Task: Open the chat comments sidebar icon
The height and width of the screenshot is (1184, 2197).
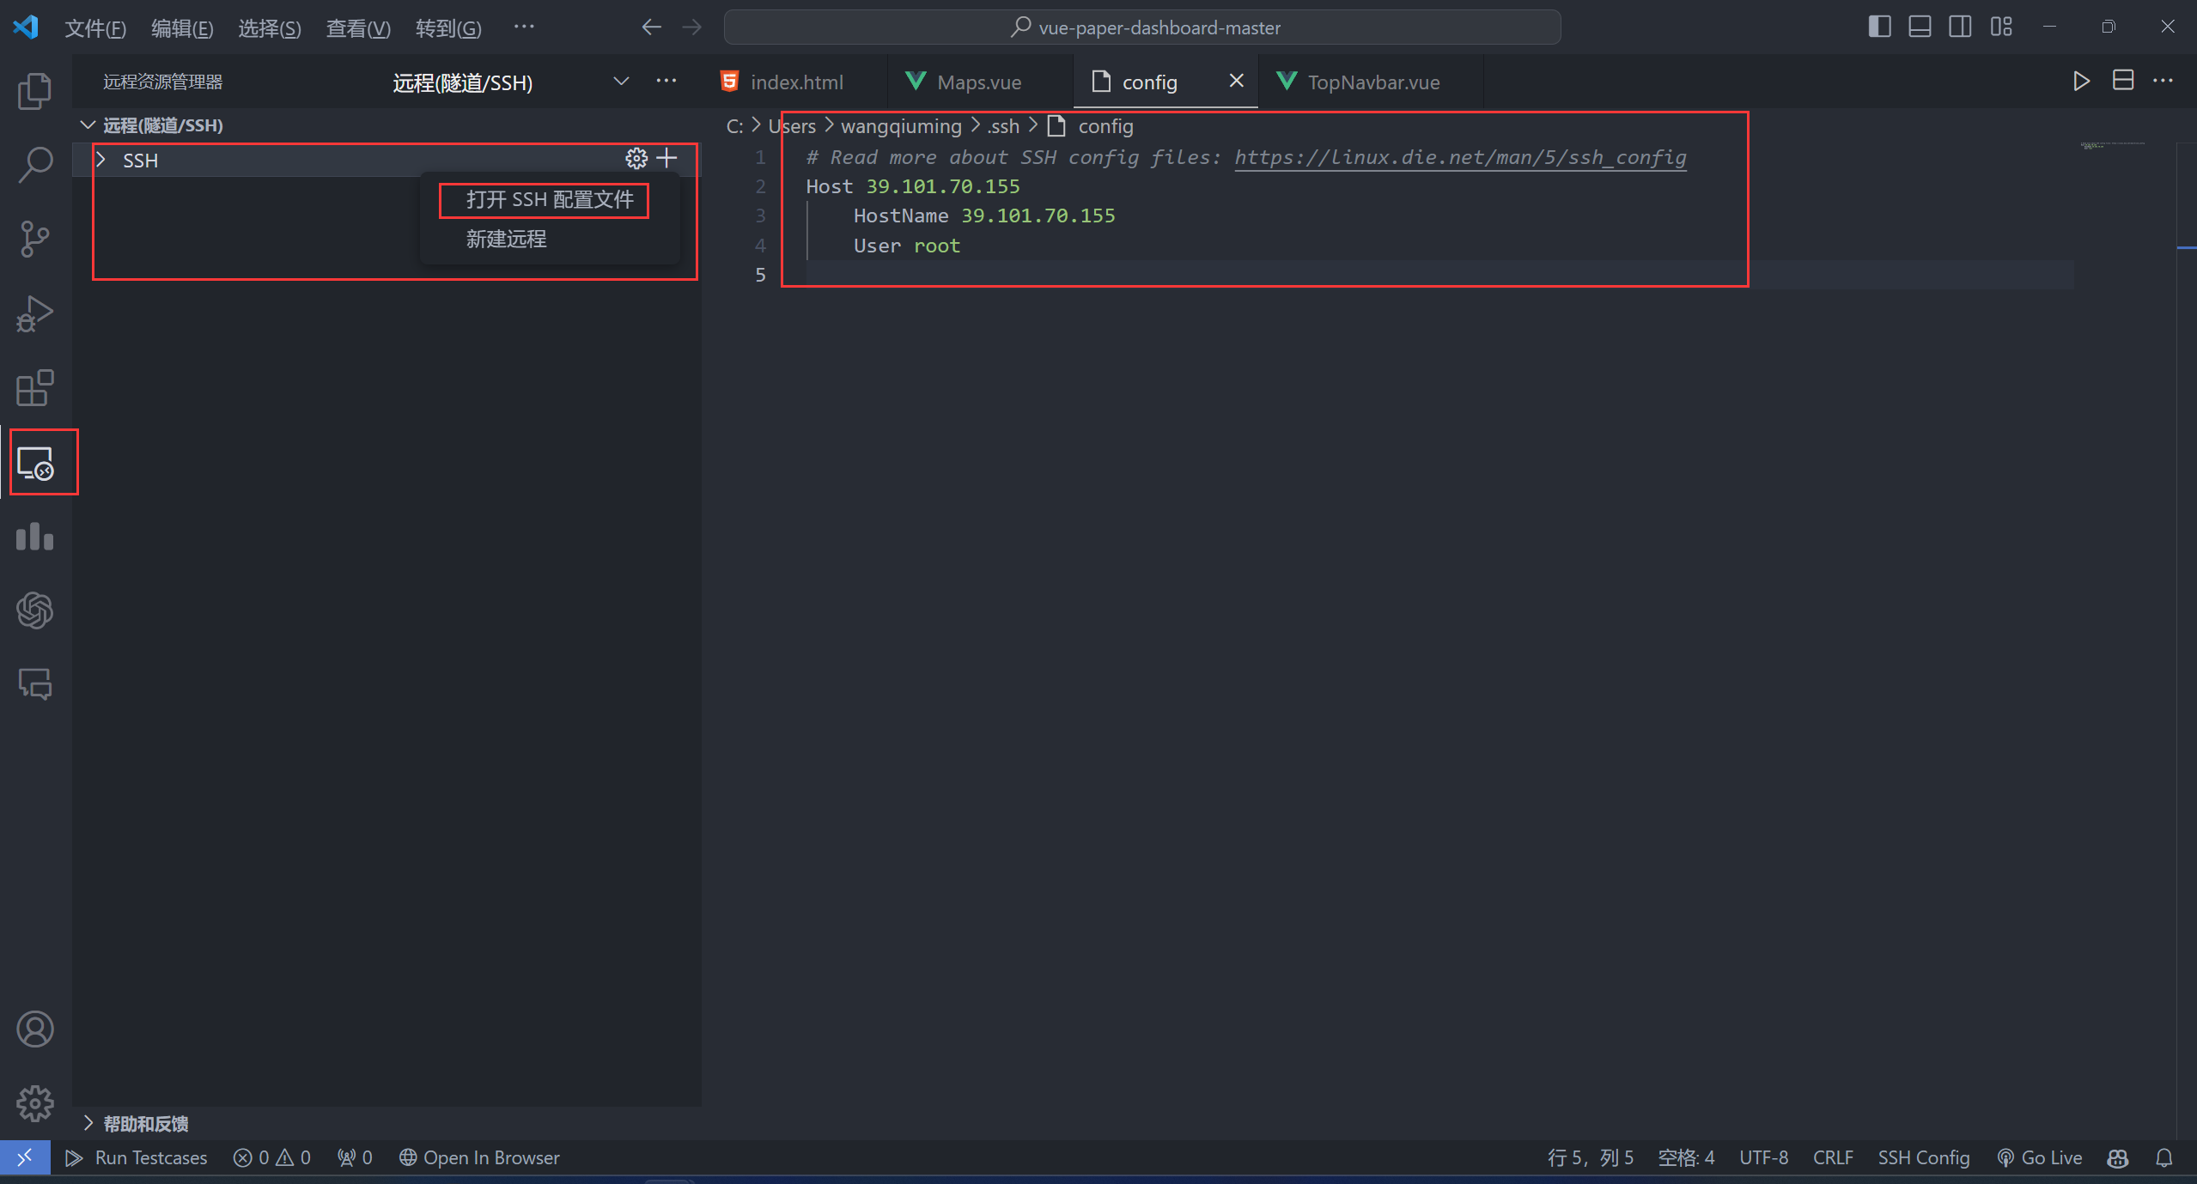Action: click(x=34, y=684)
